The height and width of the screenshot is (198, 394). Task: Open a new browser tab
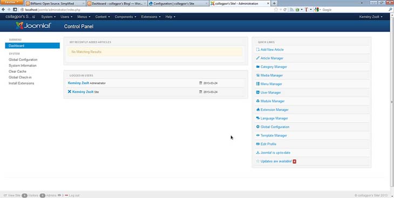(274, 4)
